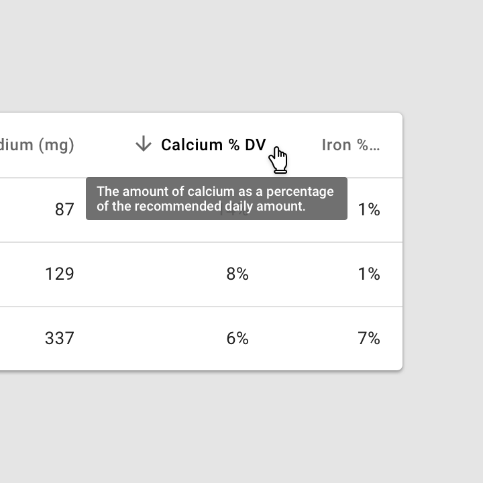Screen dimensions: 483x483
Task: Click the sodium value 129
Action: (60, 274)
